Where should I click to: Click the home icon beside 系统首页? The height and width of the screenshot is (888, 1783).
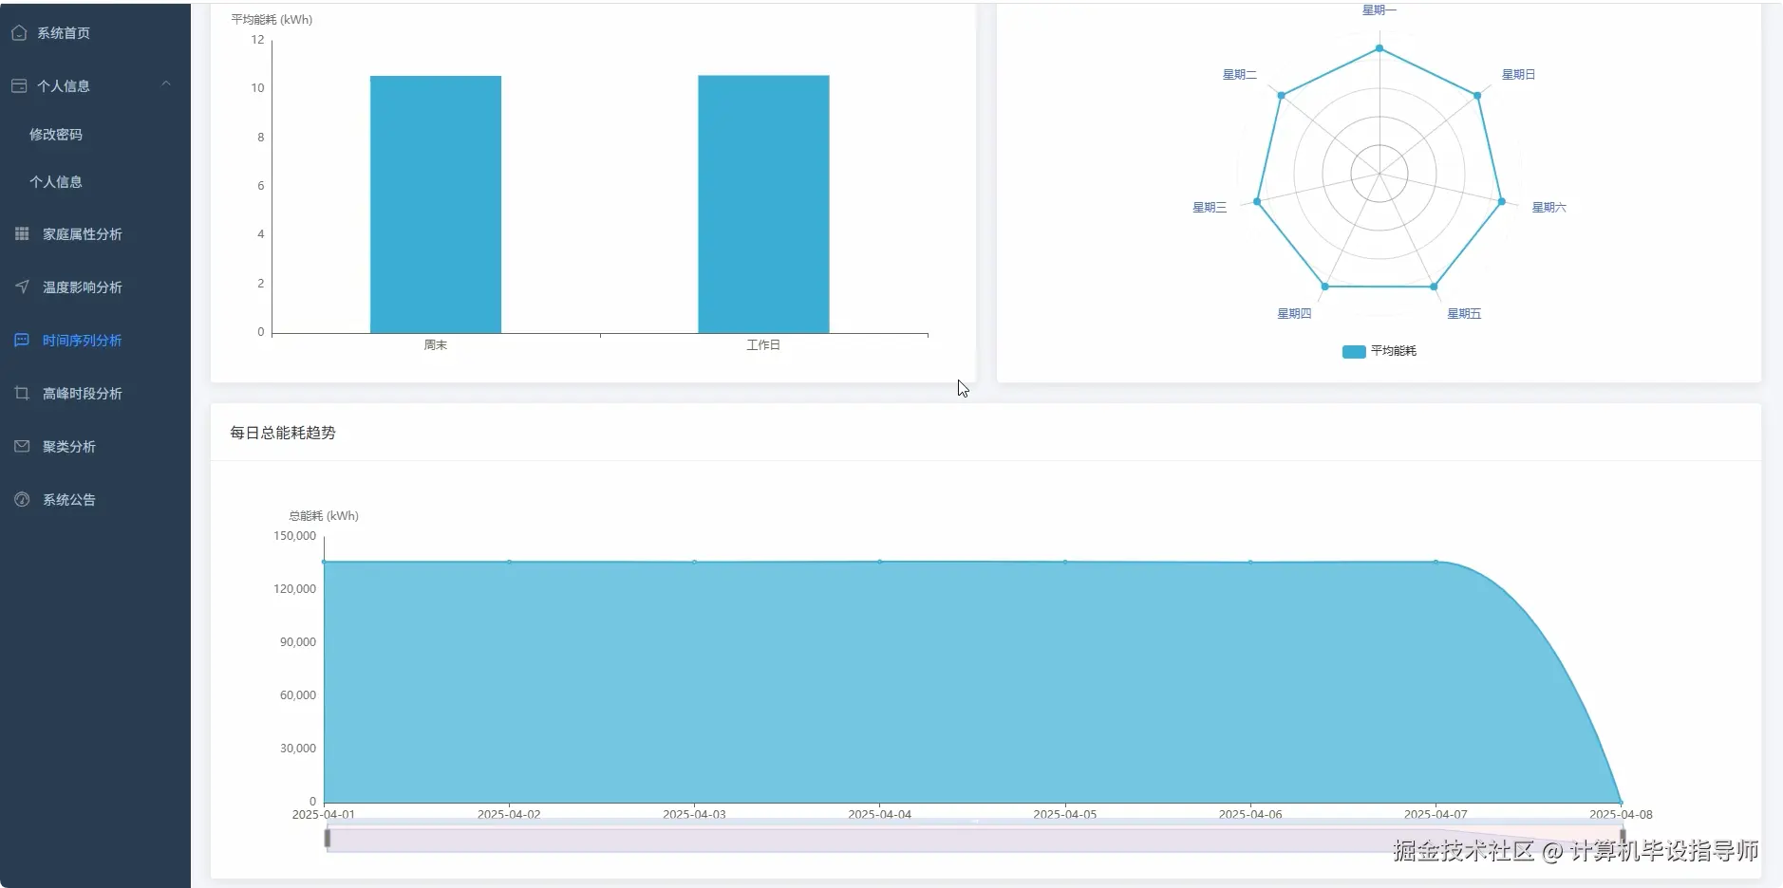click(x=19, y=33)
